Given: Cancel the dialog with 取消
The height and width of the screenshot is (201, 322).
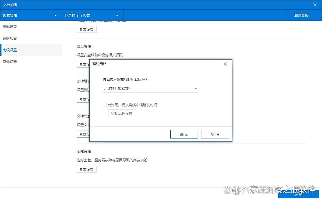Looking at the screenshot, I should point(215,134).
